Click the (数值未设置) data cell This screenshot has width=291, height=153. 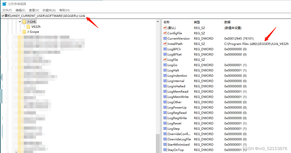click(x=233, y=28)
